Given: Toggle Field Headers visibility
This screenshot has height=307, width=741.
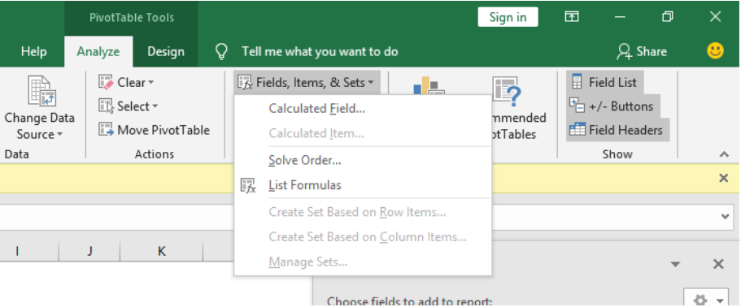Looking at the screenshot, I should [x=617, y=130].
